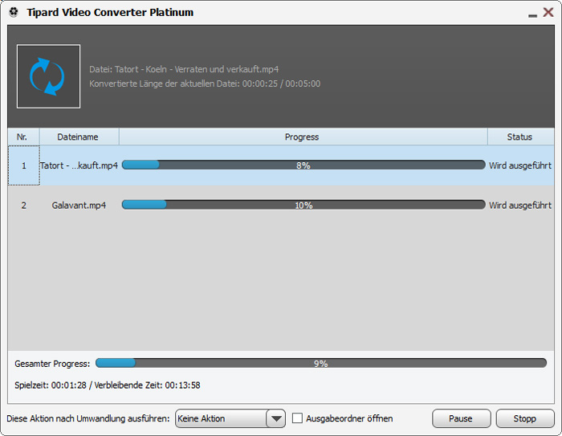Click the Tipard Video Converter Platinum title

110,13
